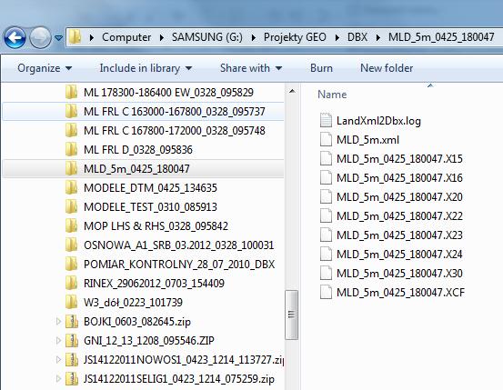
Task: Click the file icon of MLD_5m_0425_180047.X16
Action: (326, 177)
